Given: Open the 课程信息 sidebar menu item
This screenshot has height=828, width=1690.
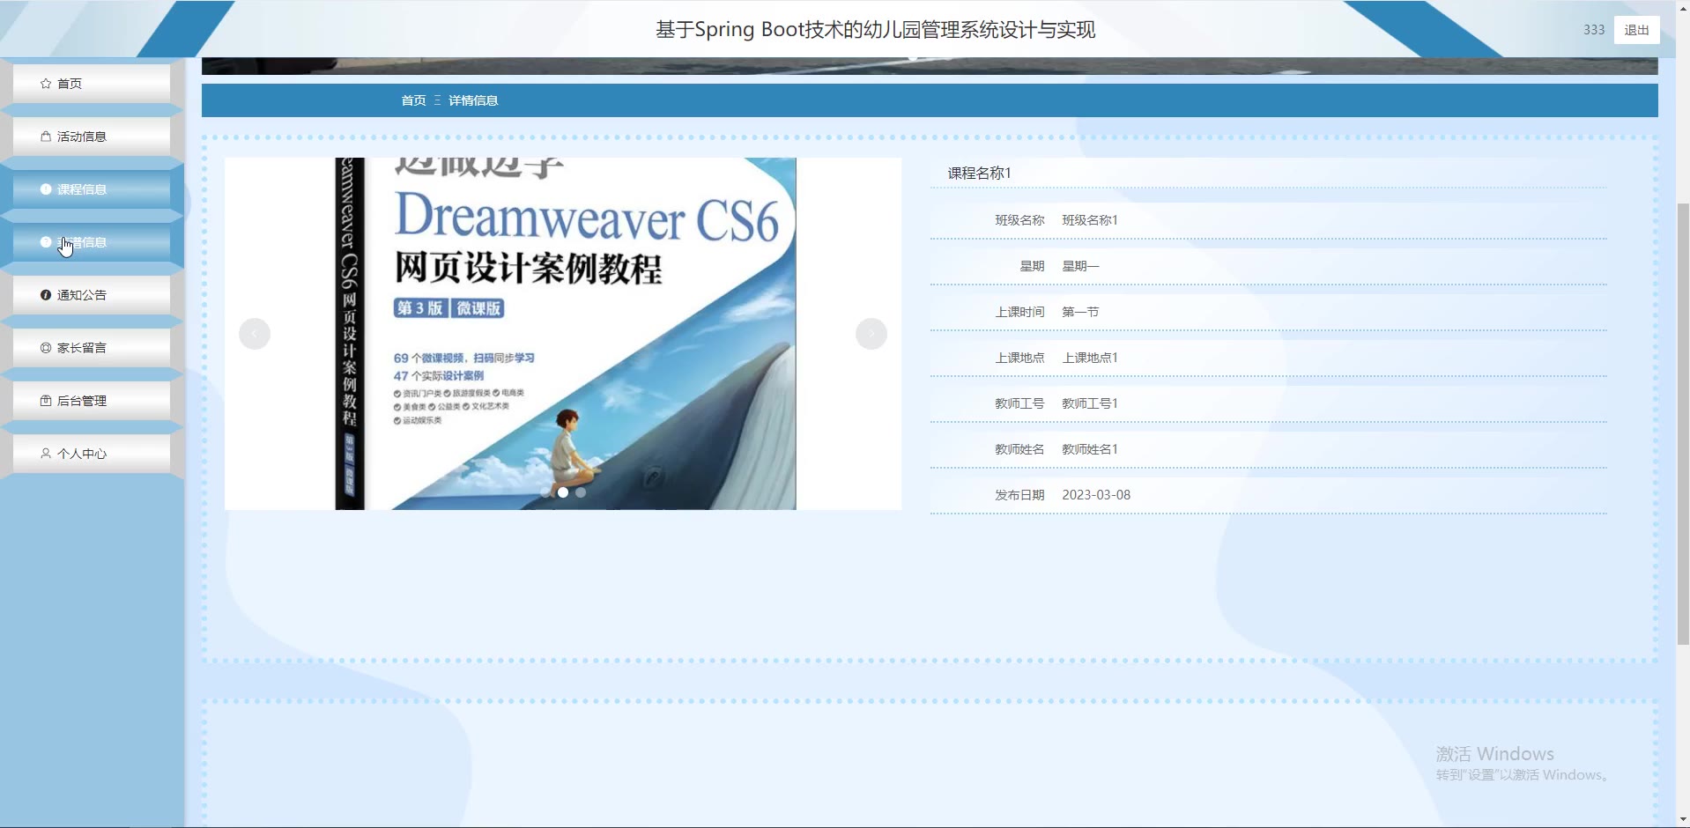Looking at the screenshot, I should 92,189.
